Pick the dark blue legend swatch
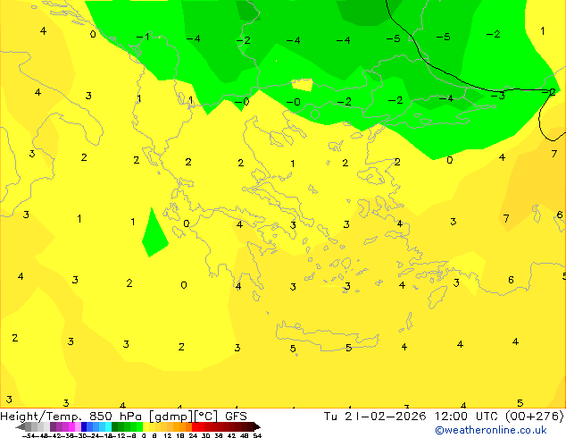566x438 pixels. tap(84, 426)
